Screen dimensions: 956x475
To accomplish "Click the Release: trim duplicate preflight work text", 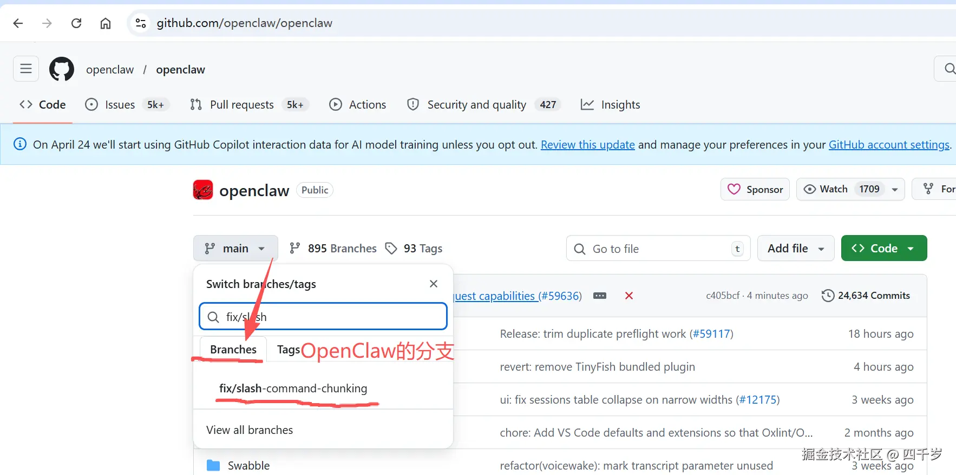I will pos(593,334).
